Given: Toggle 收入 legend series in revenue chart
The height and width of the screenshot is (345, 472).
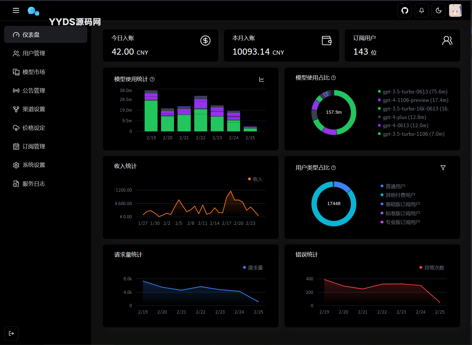Looking at the screenshot, I should (x=255, y=179).
